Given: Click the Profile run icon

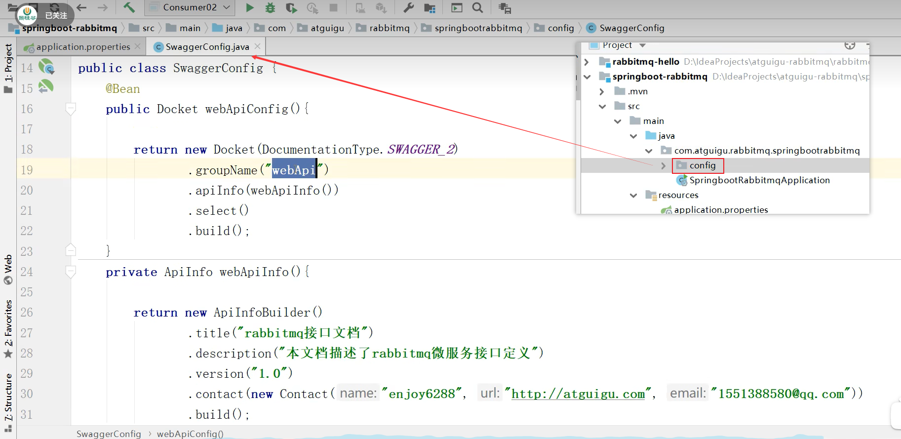Looking at the screenshot, I should tap(313, 8).
